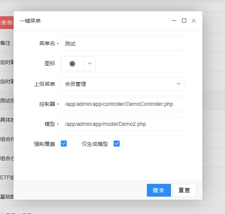Viewport: 225px width, 214px height.
Task: Expand the 上级菜单 dropdown arrow
Action: point(178,84)
